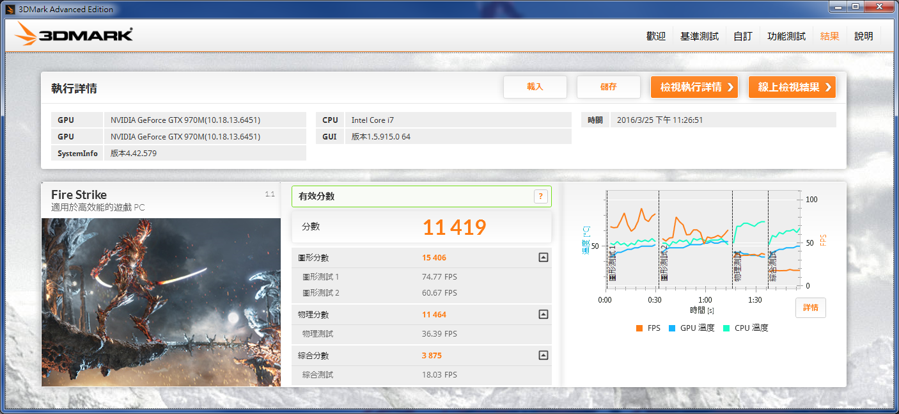Click the timestamp 2016/3/25 下午 11:26:51
Screen dimensions: 899x414
(x=723, y=120)
